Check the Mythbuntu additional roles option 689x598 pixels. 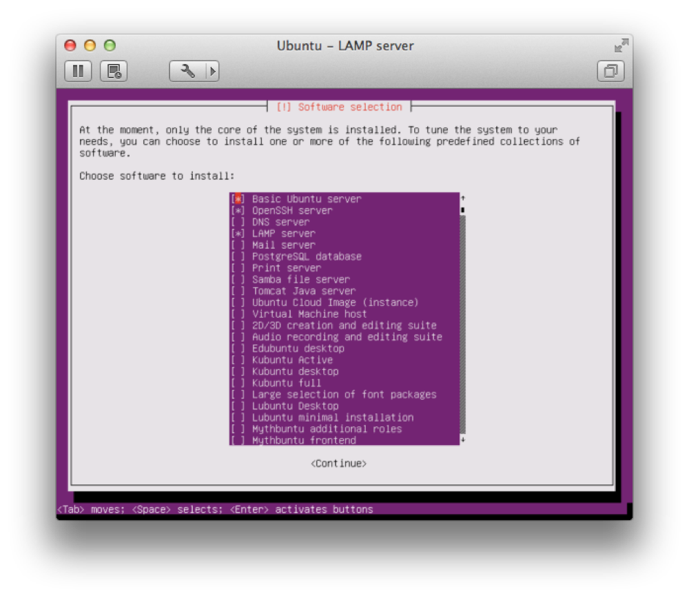coord(238,429)
